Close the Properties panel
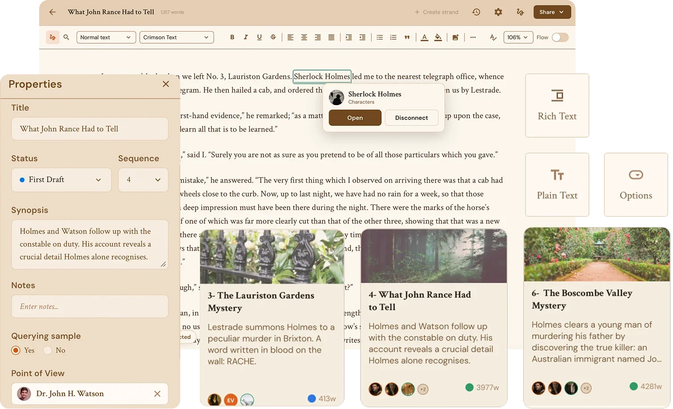The height and width of the screenshot is (409, 673). [166, 84]
